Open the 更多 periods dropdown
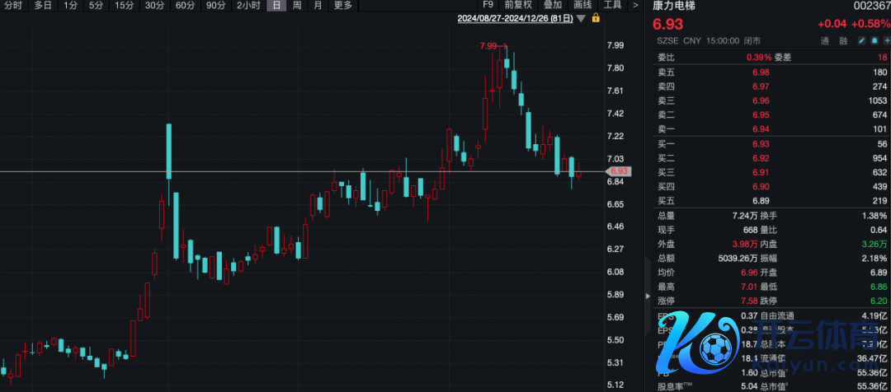This screenshot has height=392, width=891. point(343,5)
